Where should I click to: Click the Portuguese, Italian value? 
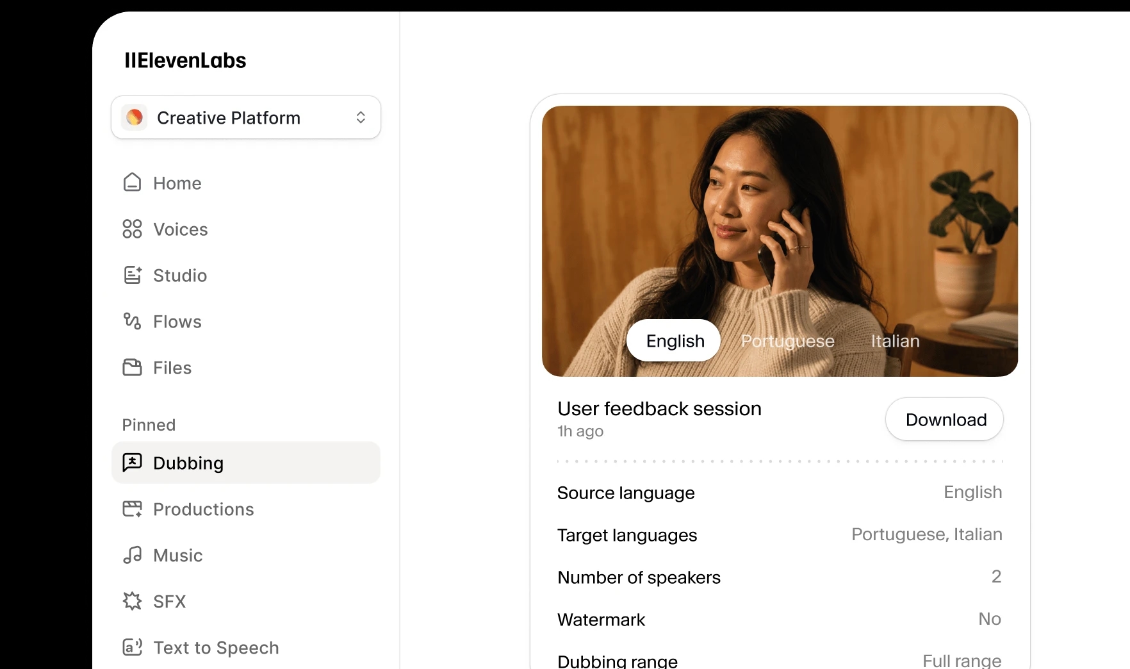(926, 534)
